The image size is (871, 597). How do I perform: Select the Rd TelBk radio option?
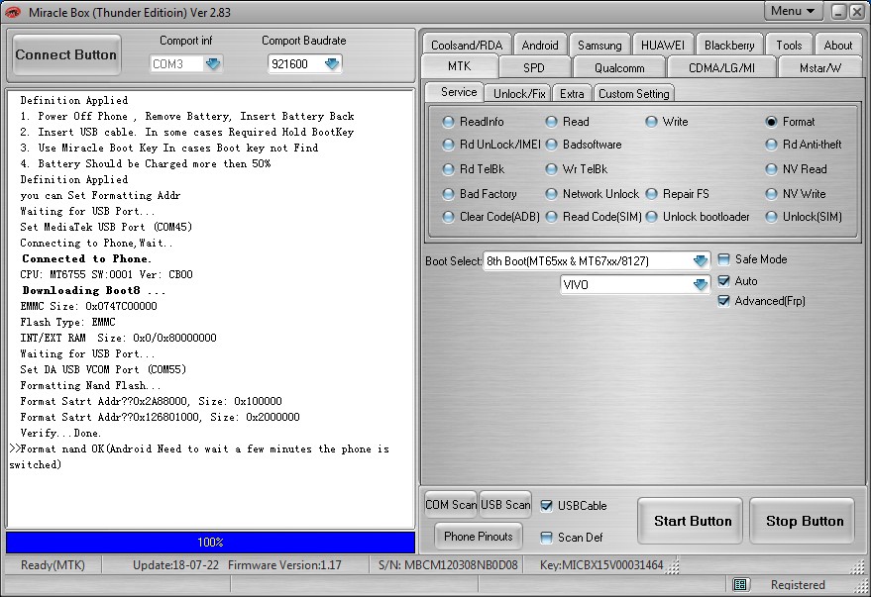pos(448,169)
